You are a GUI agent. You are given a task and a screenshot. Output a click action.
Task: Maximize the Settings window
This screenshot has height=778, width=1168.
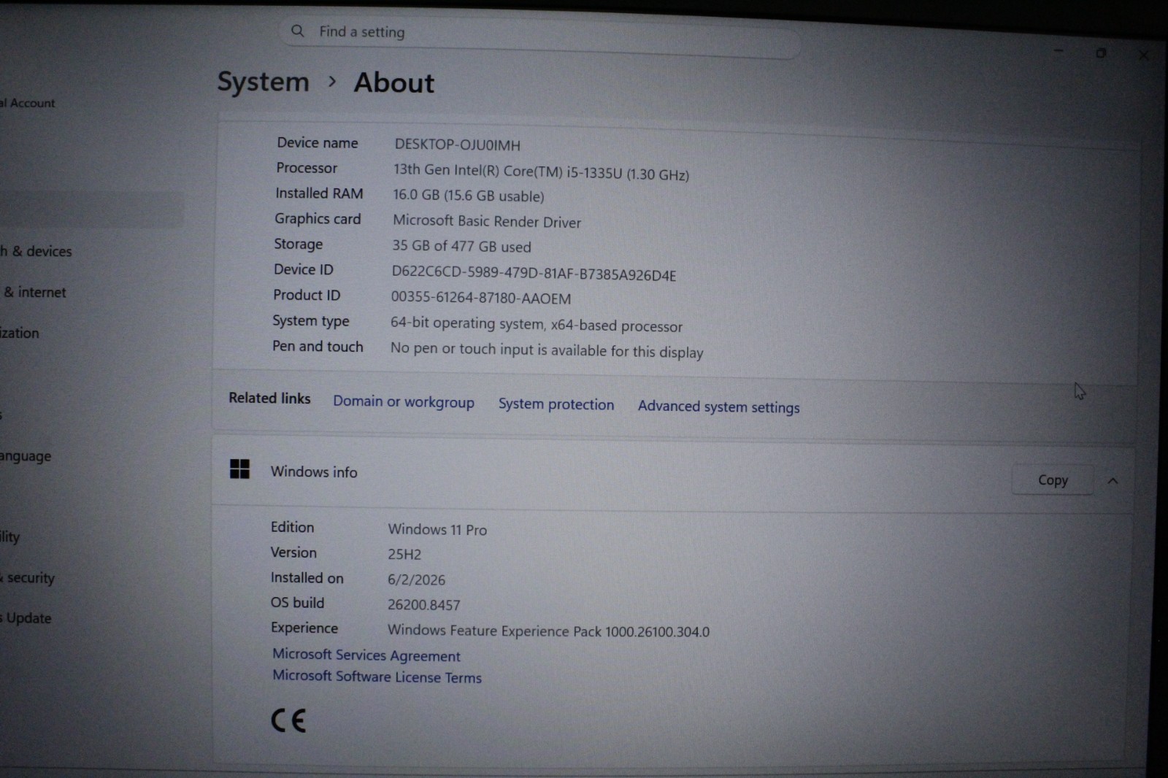tap(1101, 53)
